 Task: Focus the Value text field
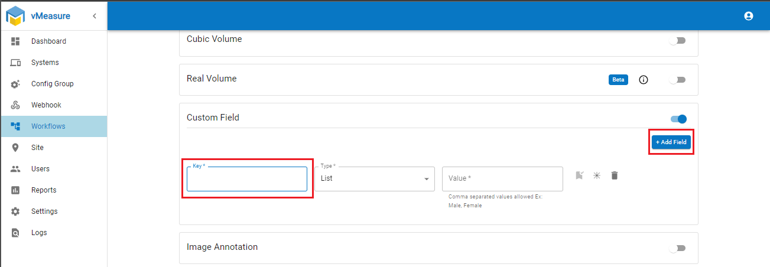[x=502, y=179]
